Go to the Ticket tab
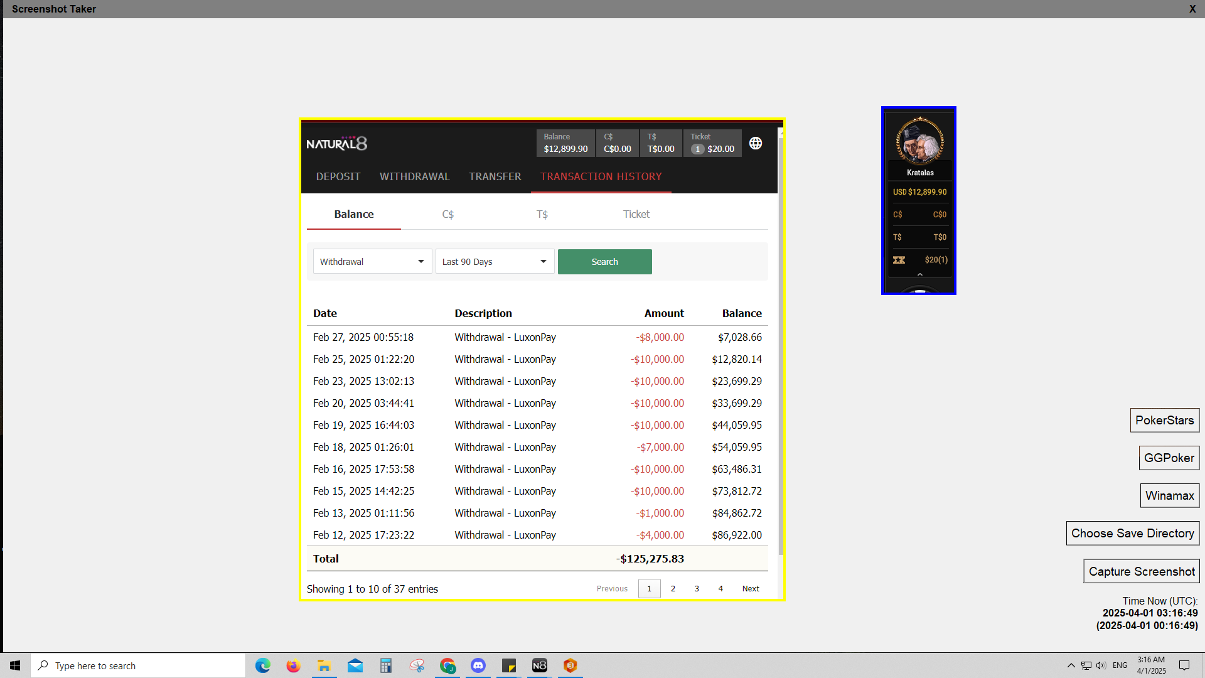1205x678 pixels. 636,214
